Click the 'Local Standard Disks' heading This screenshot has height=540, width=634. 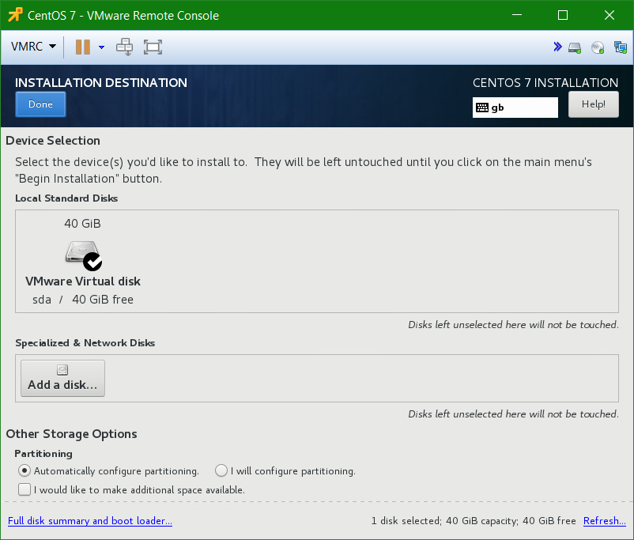point(66,198)
